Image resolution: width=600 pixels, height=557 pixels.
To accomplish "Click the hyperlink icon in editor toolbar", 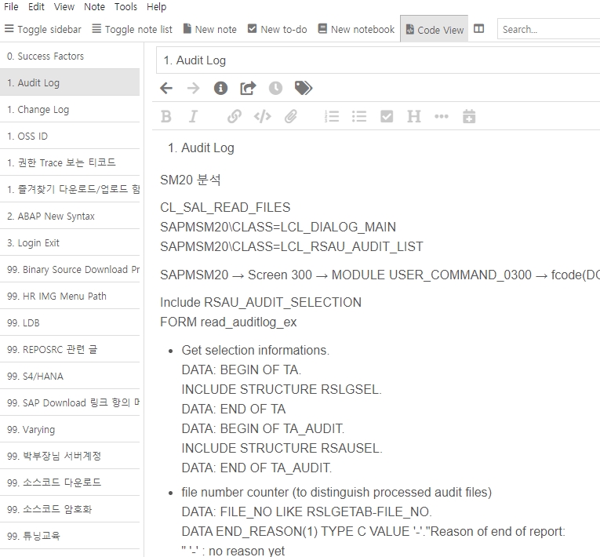I will (x=234, y=117).
